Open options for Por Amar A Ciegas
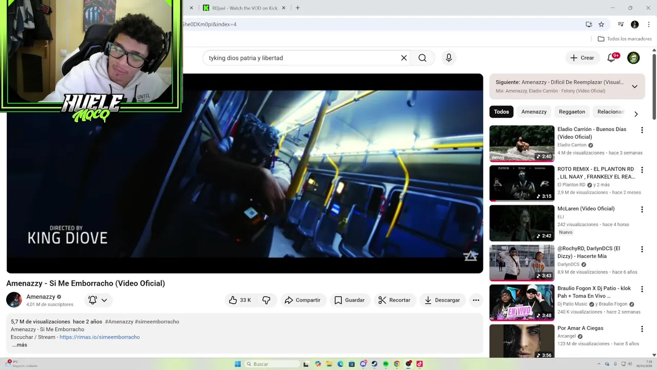 pyautogui.click(x=642, y=329)
